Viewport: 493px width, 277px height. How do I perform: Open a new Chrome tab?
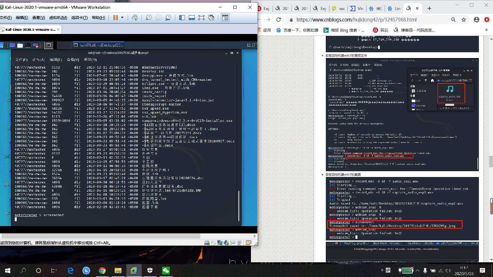point(429,8)
